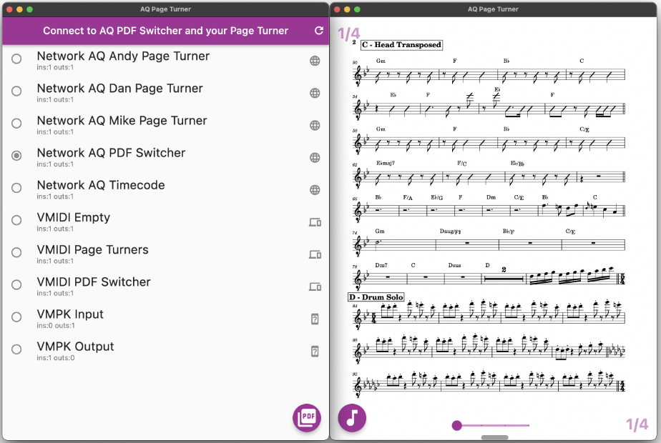Click 'VMIDI Empty' label

[74, 218]
